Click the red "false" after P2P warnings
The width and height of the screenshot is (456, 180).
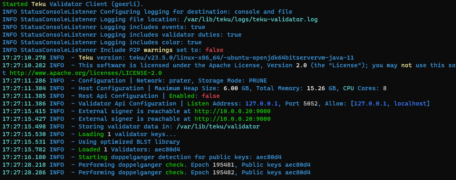pos(214,50)
